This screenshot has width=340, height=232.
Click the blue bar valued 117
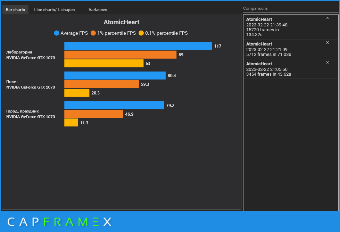[x=138, y=46]
